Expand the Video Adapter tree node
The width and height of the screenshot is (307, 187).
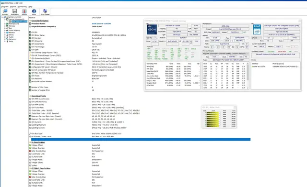(5, 30)
